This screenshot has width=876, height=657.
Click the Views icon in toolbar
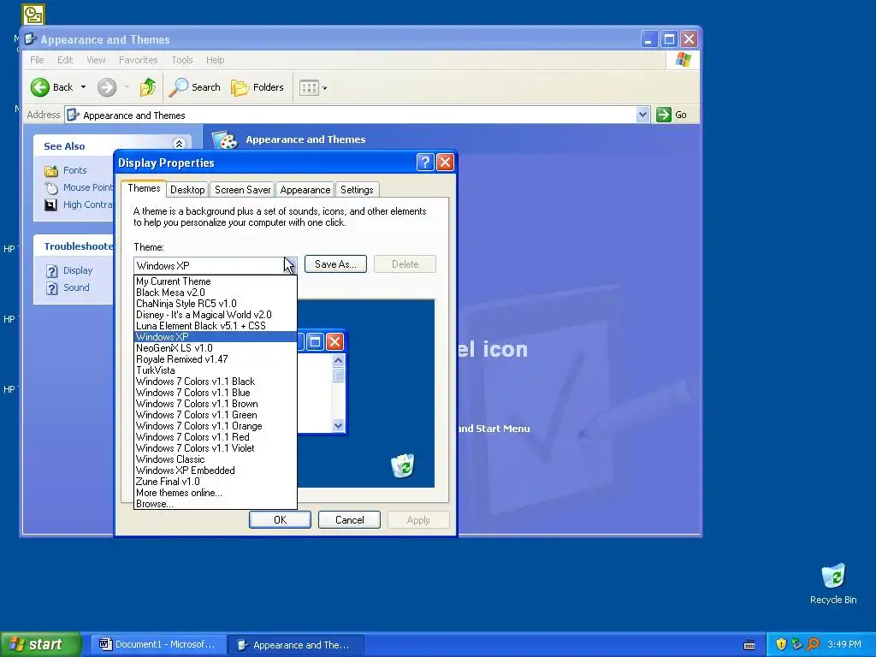308,88
